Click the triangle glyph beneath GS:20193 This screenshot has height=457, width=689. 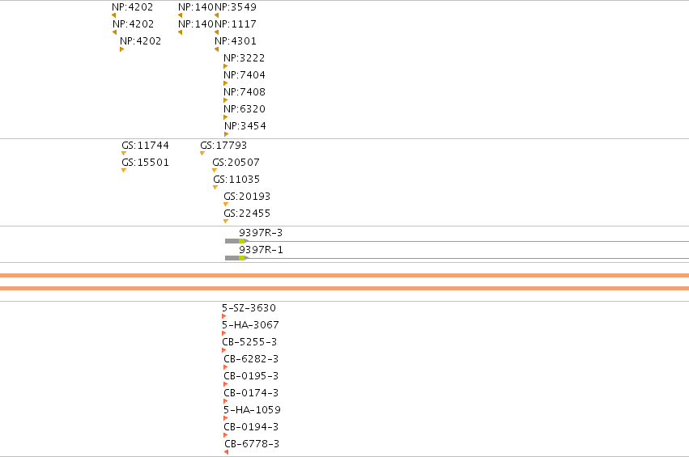[x=226, y=205]
